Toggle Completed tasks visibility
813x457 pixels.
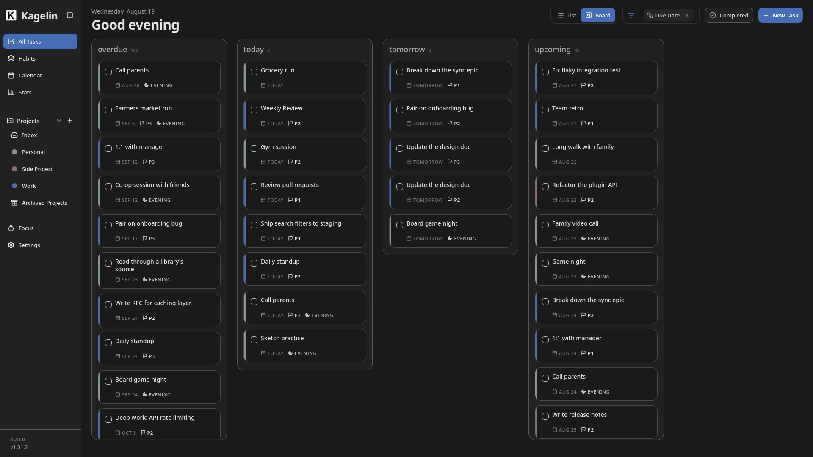pos(729,16)
